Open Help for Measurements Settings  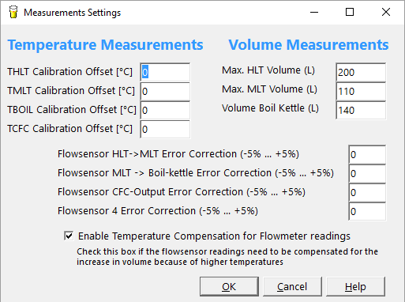(x=355, y=286)
